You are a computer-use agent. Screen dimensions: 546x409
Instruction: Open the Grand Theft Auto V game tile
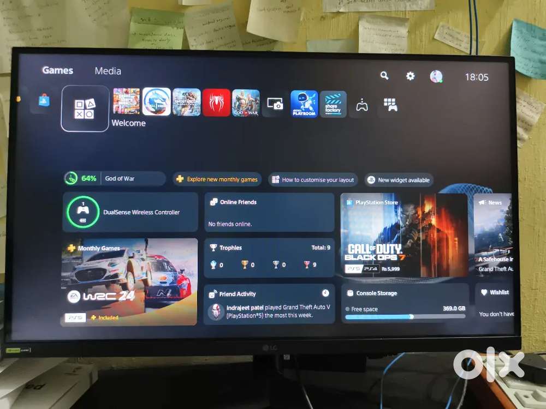(x=127, y=103)
